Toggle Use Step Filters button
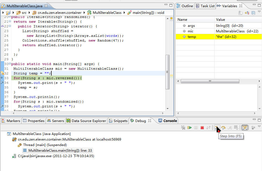 tap(244, 128)
